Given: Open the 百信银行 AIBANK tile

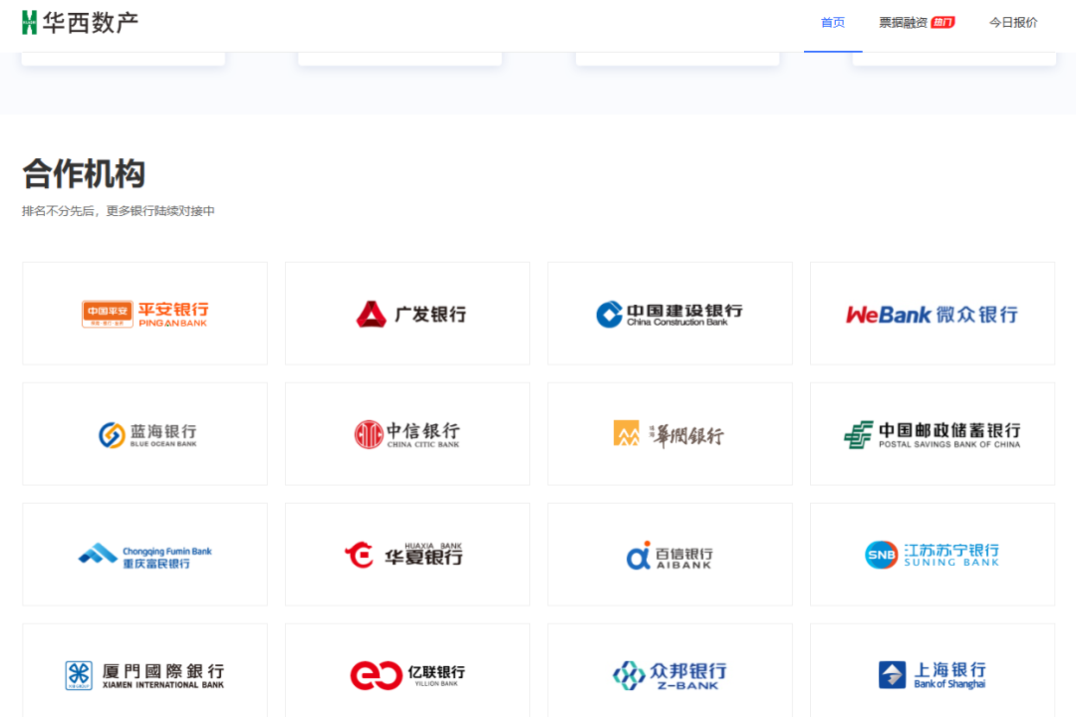Looking at the screenshot, I should tap(670, 555).
